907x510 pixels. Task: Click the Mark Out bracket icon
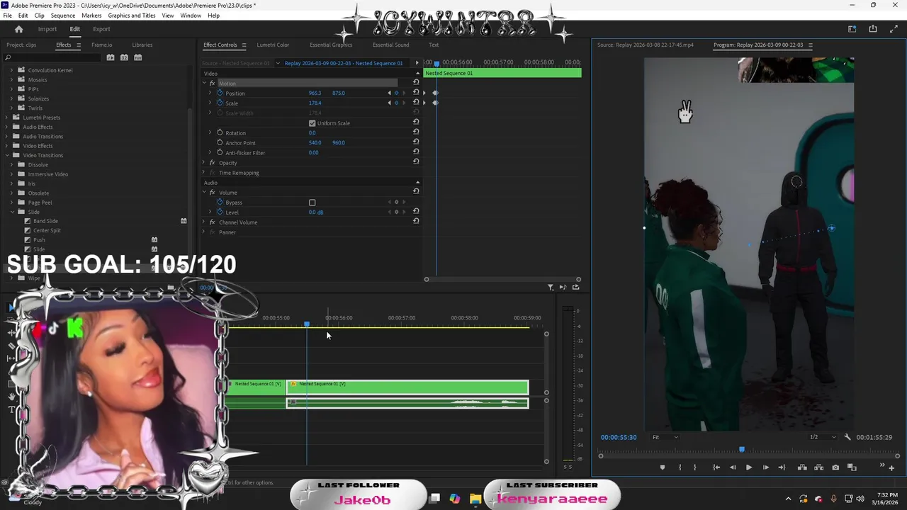694,467
